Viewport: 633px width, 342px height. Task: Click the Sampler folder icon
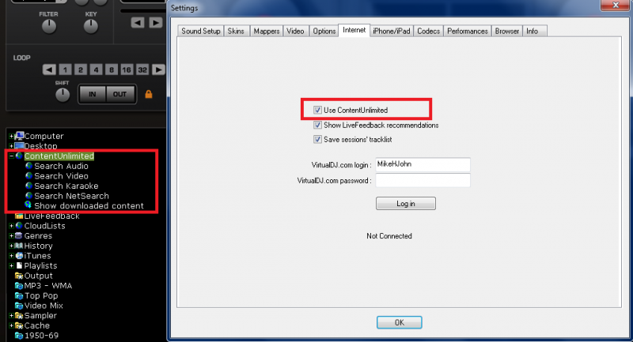(19, 315)
